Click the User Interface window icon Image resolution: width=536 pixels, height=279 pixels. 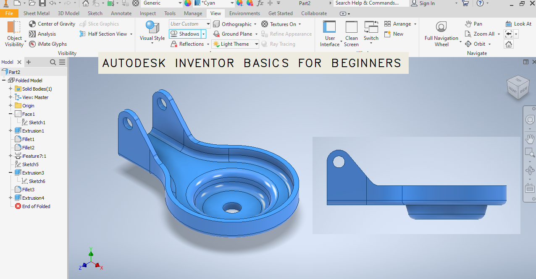click(330, 34)
